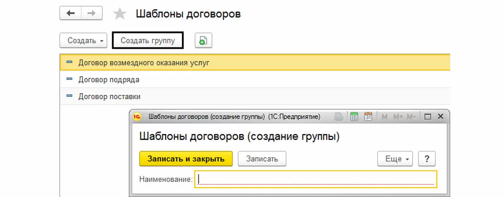Select the Договор поставки row
The width and height of the screenshot is (504, 197).
109,96
